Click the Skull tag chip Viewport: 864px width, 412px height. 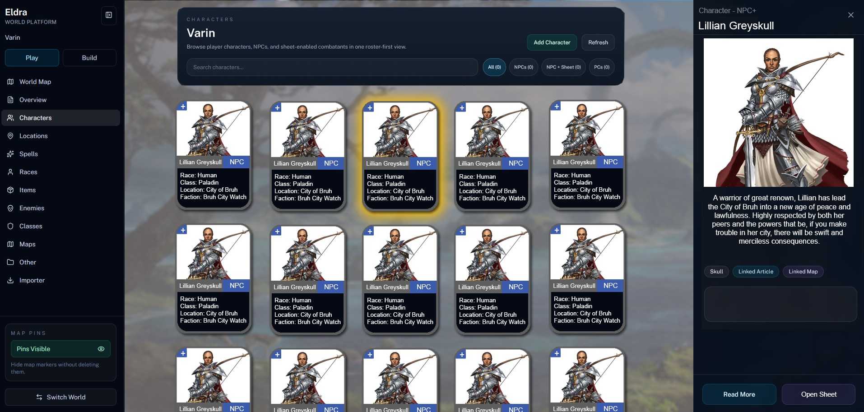716,272
